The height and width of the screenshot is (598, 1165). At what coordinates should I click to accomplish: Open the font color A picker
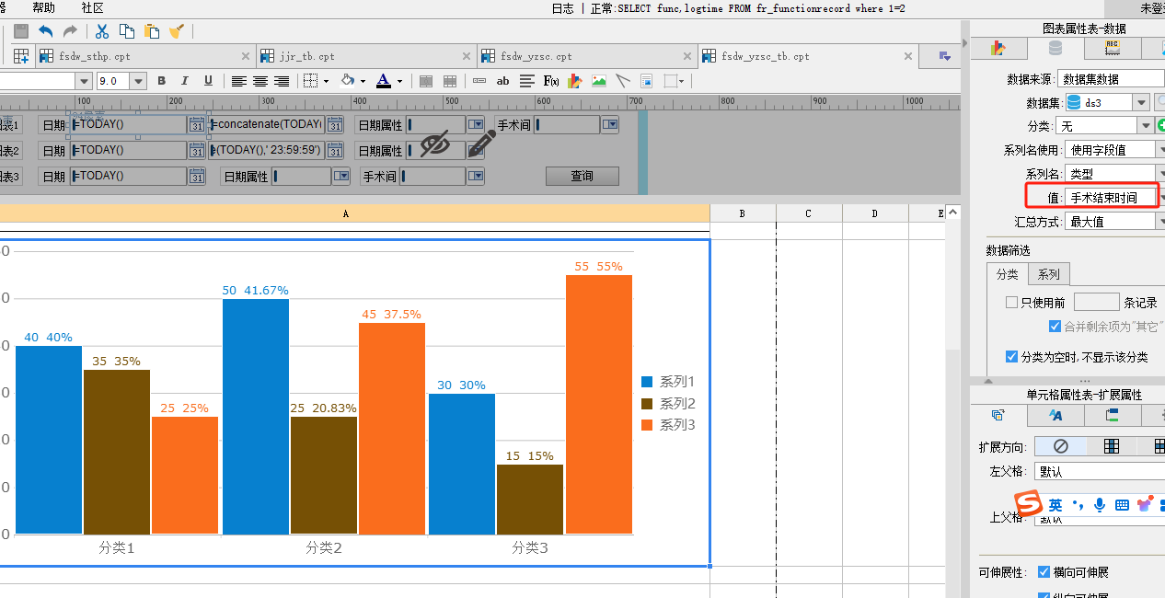pyautogui.click(x=383, y=81)
